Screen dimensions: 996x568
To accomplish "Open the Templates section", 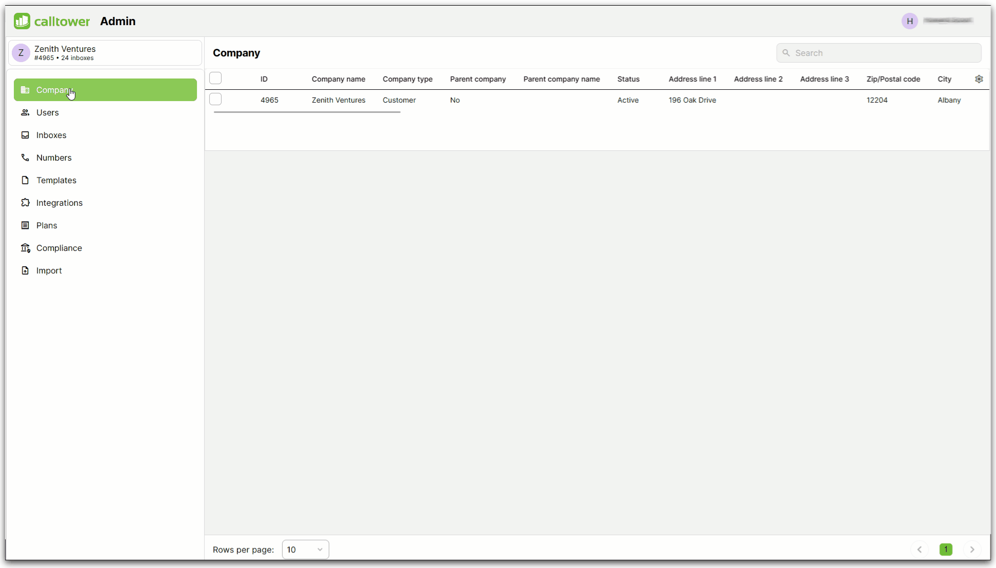I will click(x=56, y=180).
